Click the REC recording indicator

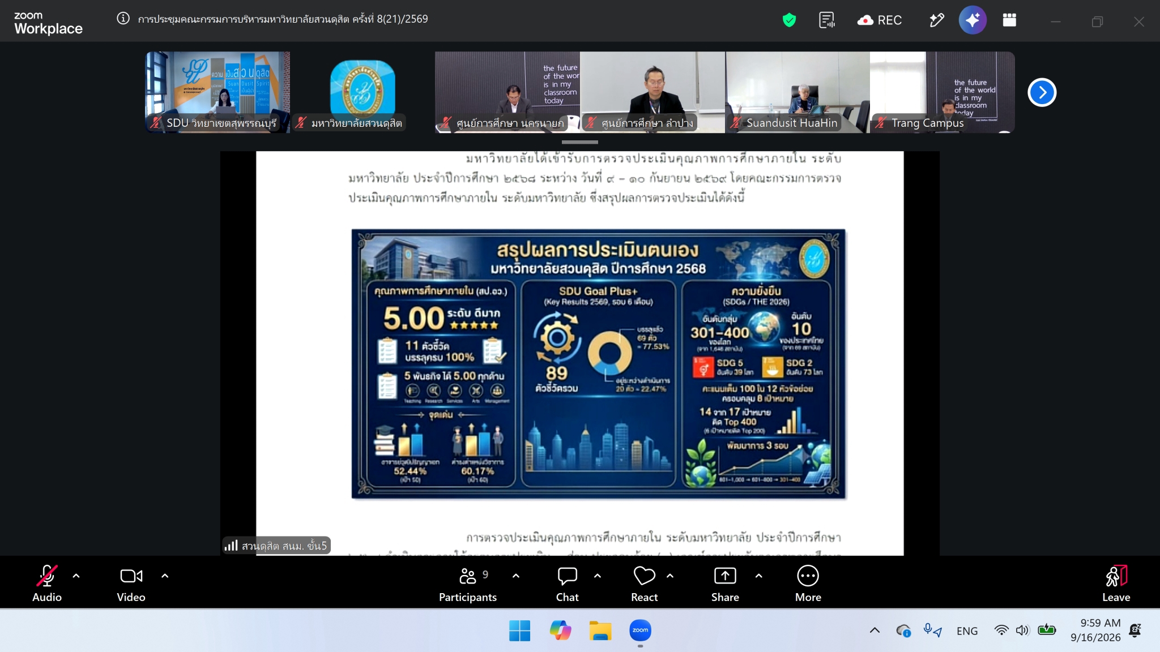880,20
